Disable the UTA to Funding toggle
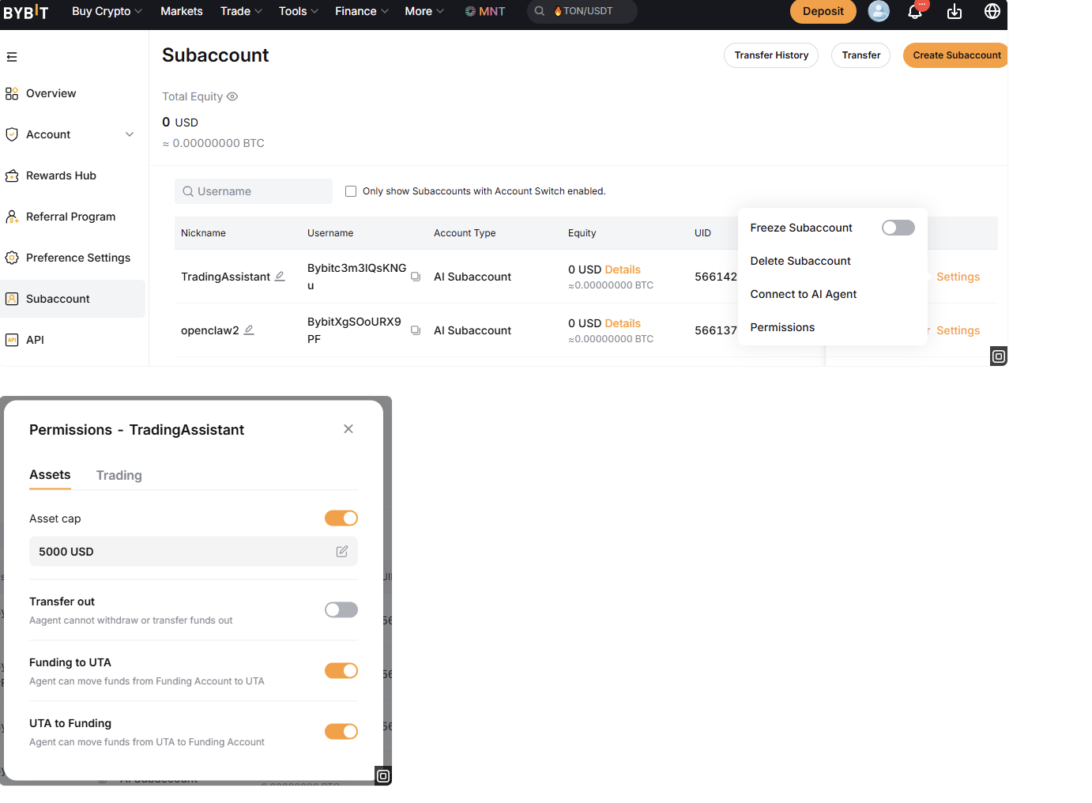Image resolution: width=1092 pixels, height=803 pixels. coord(341,731)
